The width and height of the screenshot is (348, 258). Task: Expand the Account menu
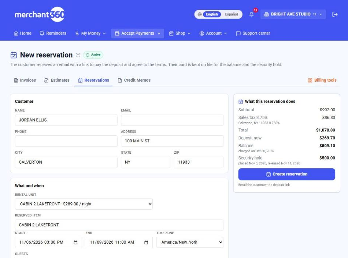(213, 33)
